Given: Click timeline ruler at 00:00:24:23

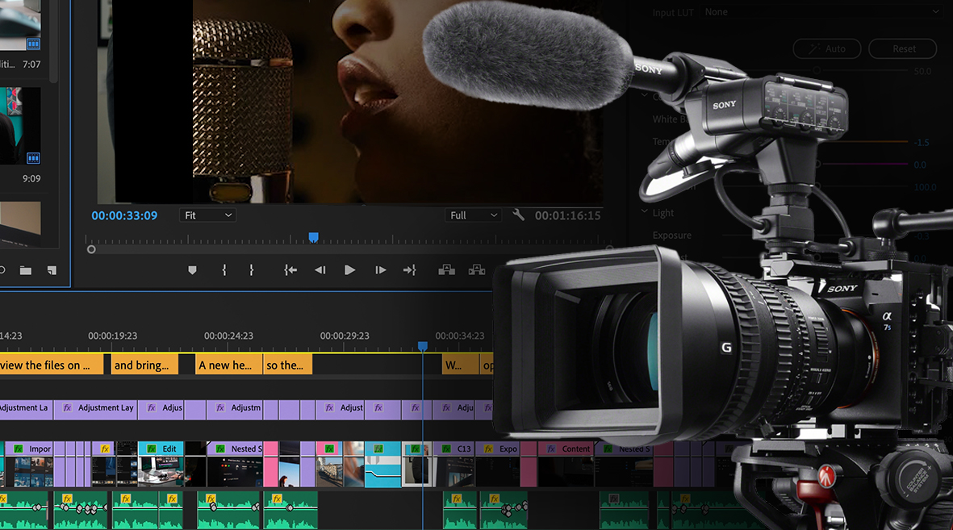Looking at the screenshot, I should point(228,336).
